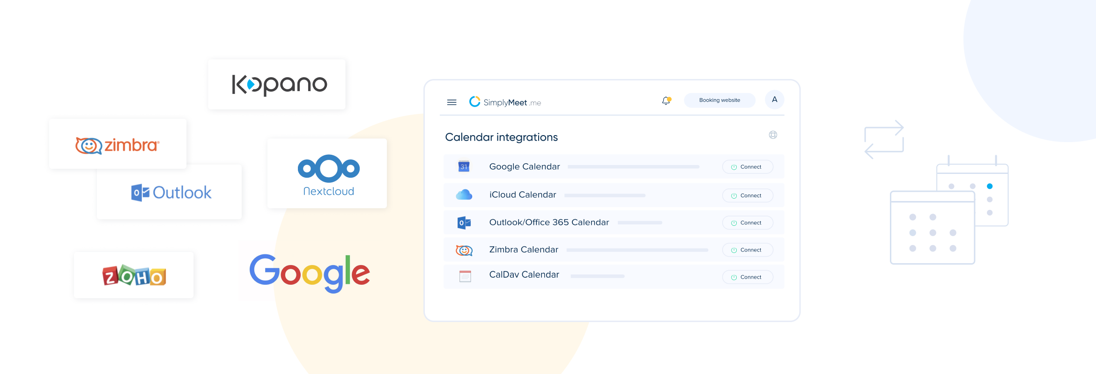Click the Kopano logo card
The image size is (1096, 374).
[x=277, y=84]
